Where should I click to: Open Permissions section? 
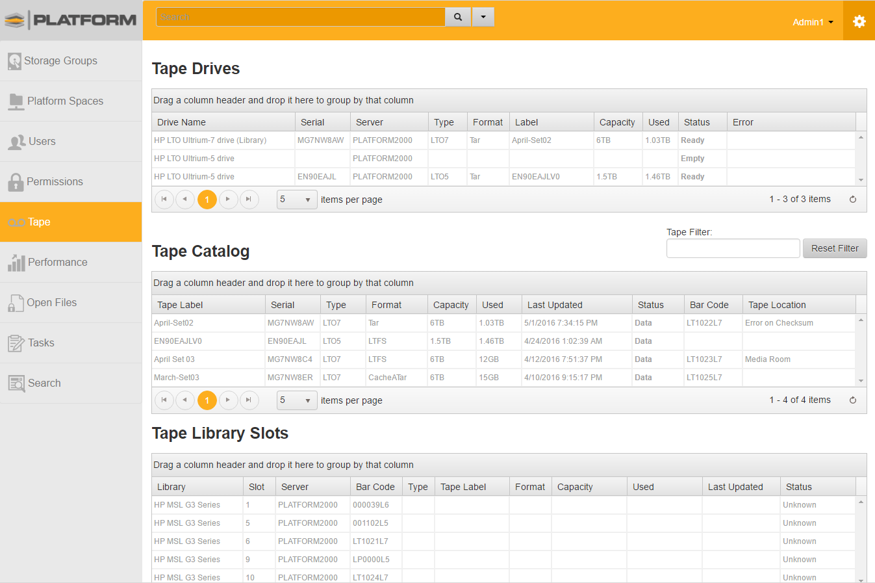click(71, 182)
